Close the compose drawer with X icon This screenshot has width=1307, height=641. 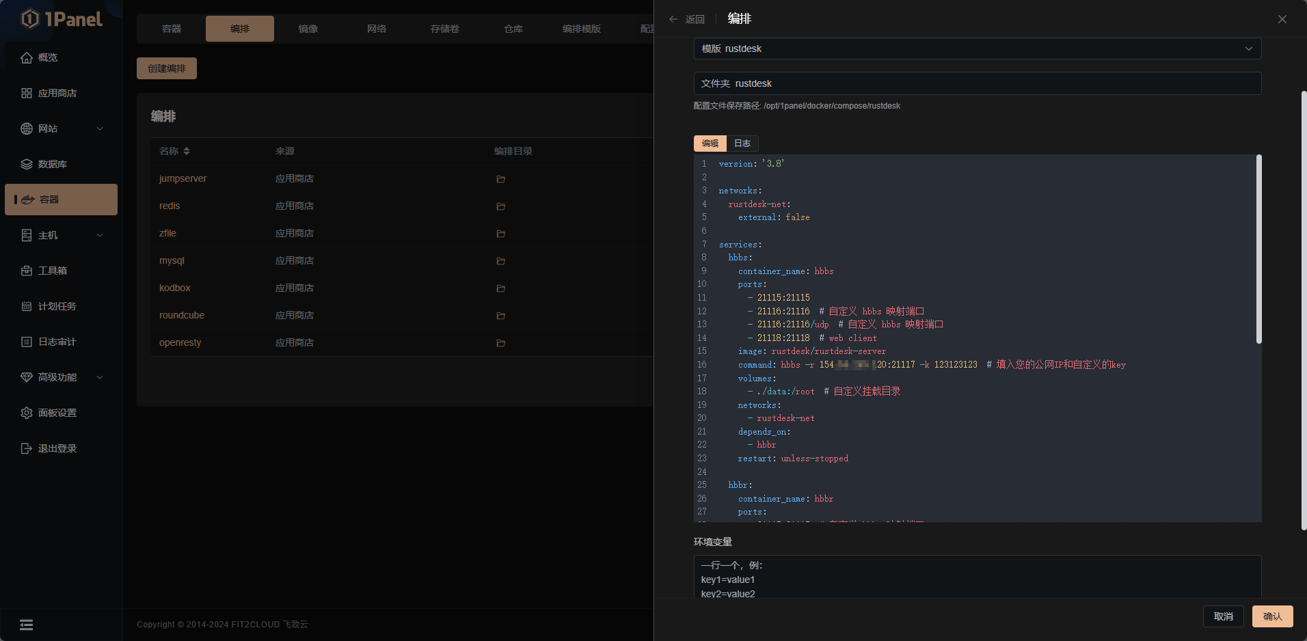[x=1282, y=19]
